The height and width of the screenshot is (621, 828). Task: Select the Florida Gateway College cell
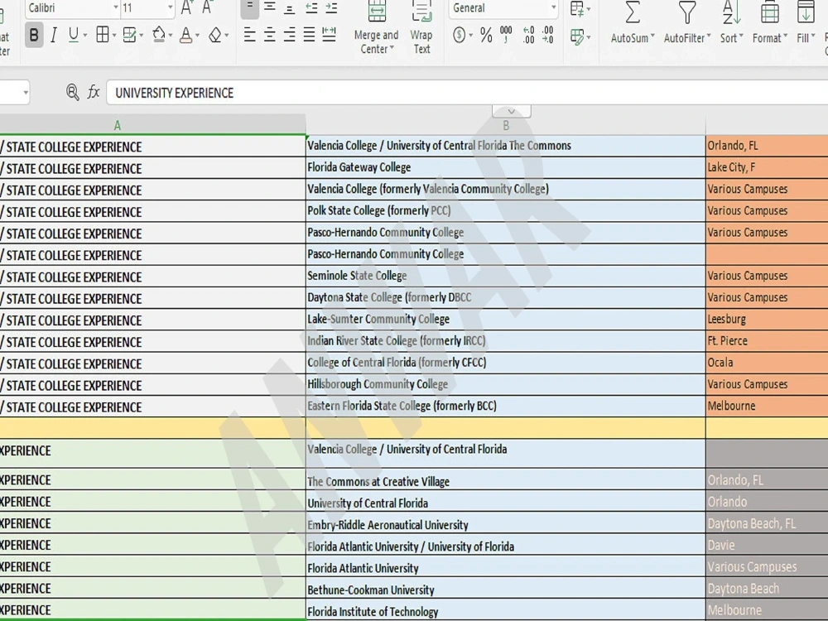pyautogui.click(x=506, y=167)
